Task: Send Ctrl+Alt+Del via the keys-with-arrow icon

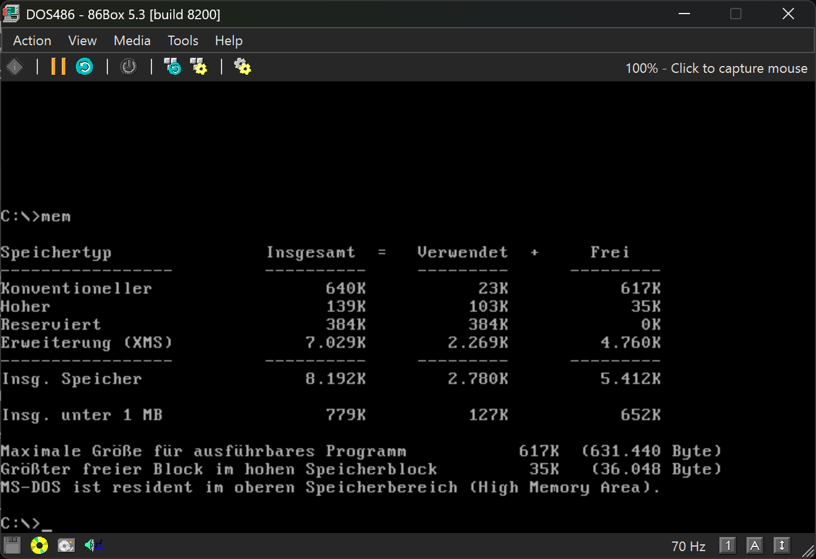Action: (x=172, y=67)
